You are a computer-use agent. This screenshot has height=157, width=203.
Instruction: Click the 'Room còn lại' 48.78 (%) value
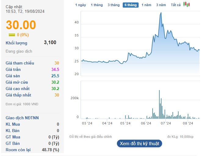tap(50, 150)
